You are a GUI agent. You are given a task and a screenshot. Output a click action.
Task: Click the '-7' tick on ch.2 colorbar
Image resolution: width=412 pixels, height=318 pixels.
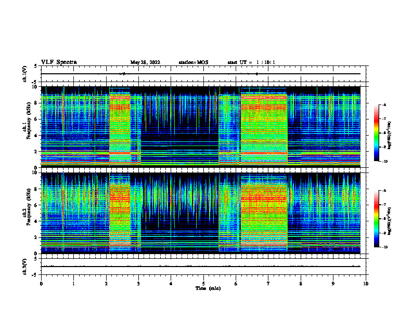point(384,205)
